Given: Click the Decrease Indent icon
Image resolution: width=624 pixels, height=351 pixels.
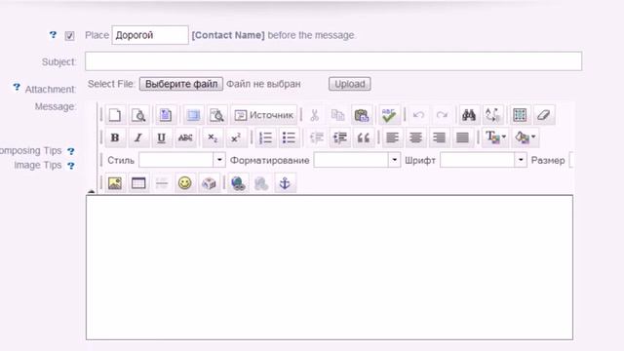Looking at the screenshot, I should (317, 137).
